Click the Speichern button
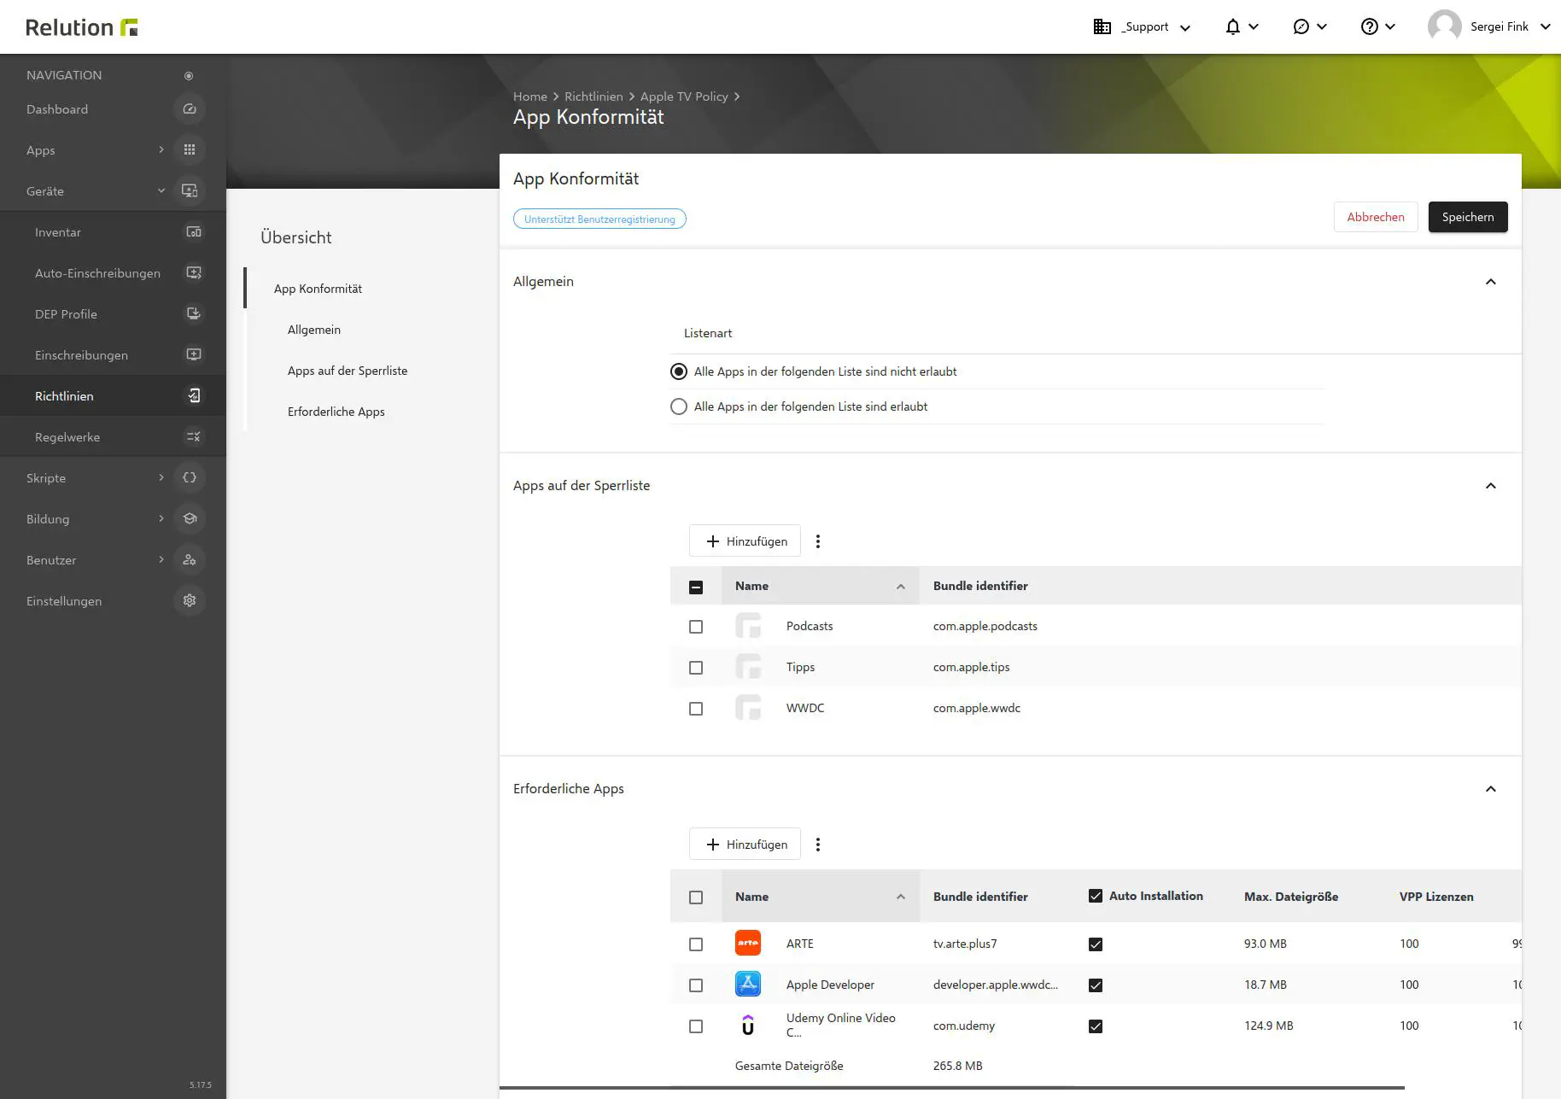 coord(1467,217)
